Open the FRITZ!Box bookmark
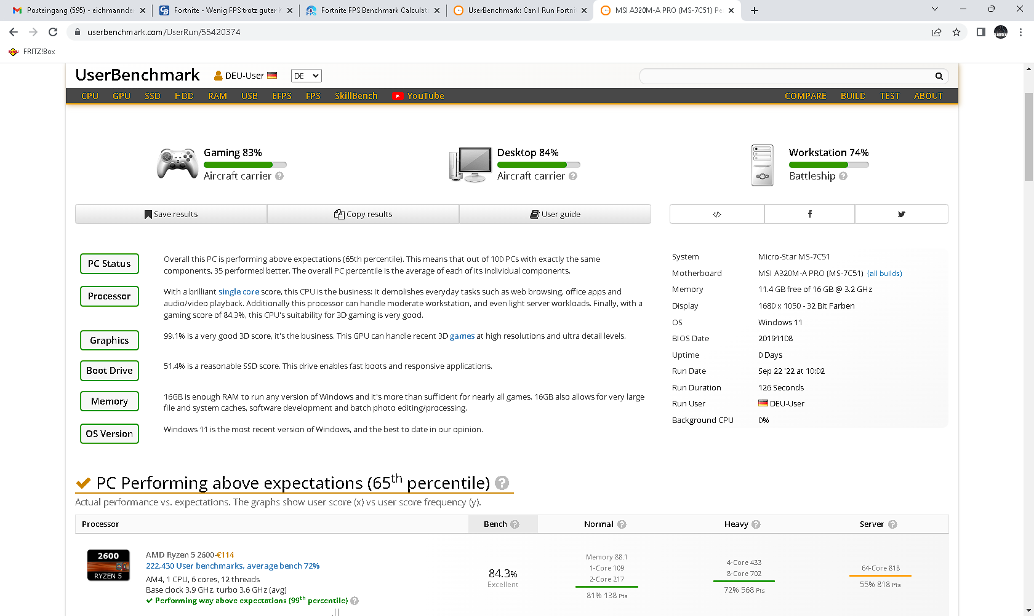Viewport: 1034px width, 616px height. click(32, 52)
